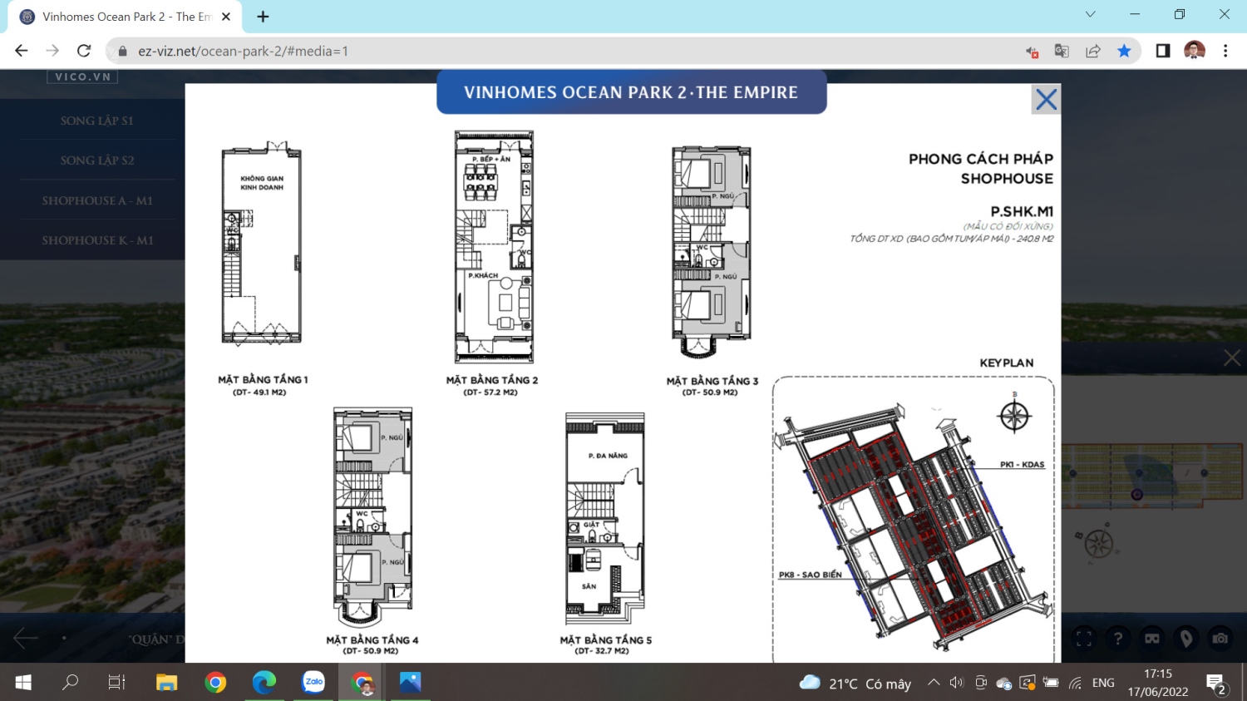Click MẶT BẰNG TẦNG 4 caption
The height and width of the screenshot is (701, 1247).
click(x=372, y=640)
